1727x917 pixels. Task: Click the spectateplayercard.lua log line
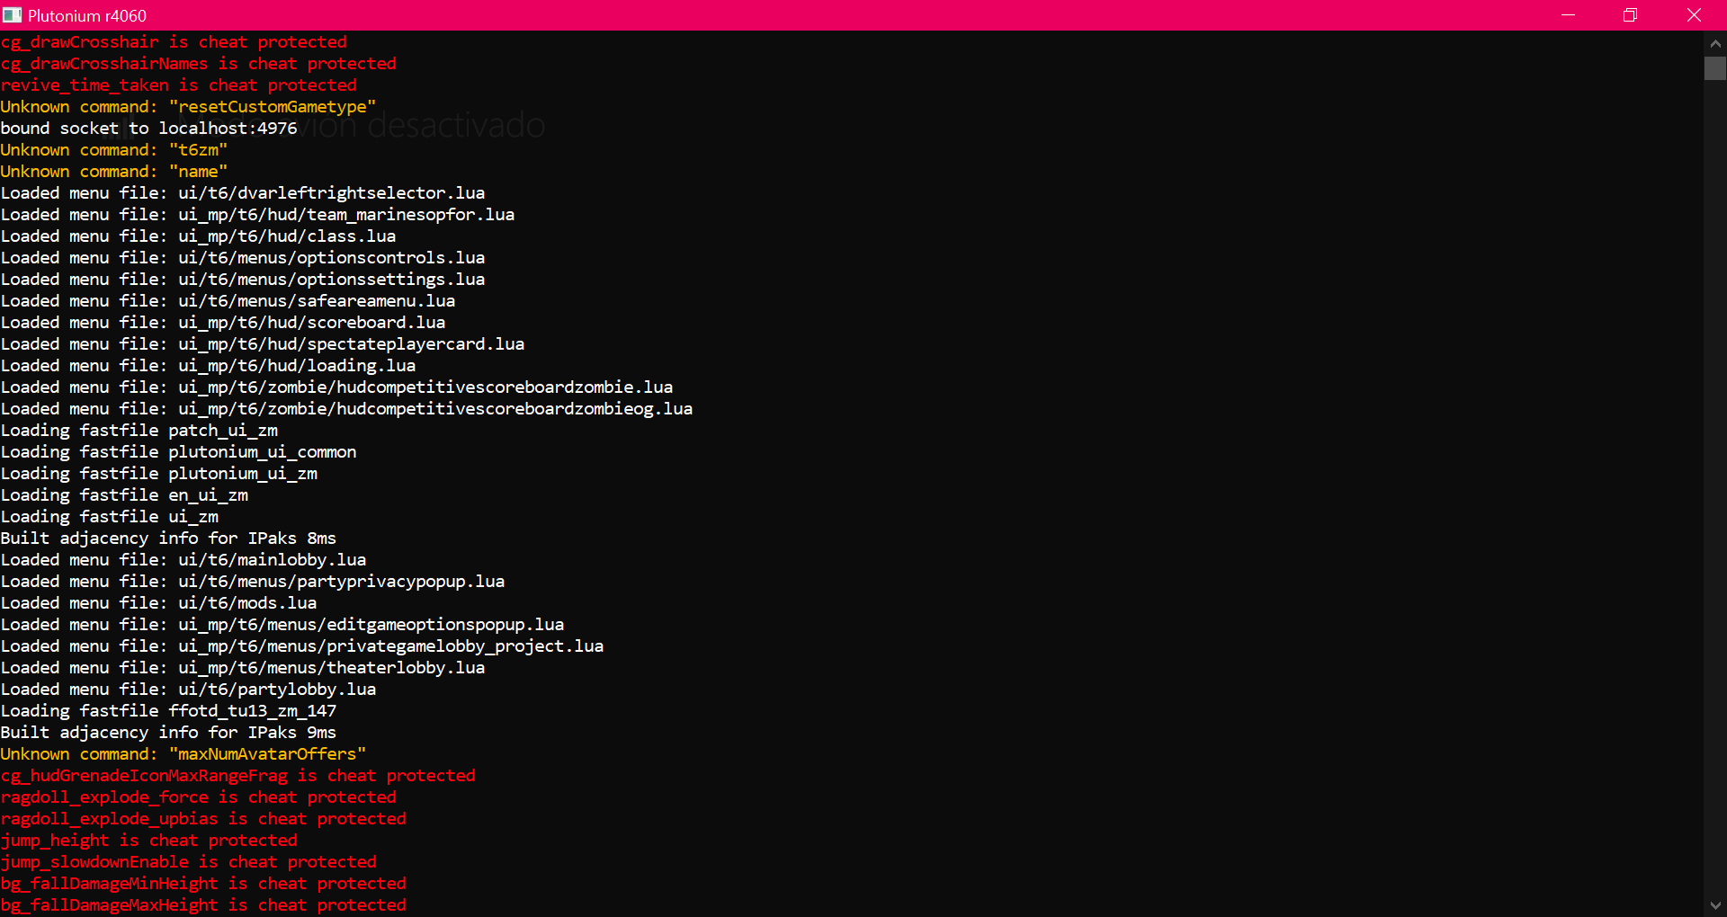pos(263,344)
